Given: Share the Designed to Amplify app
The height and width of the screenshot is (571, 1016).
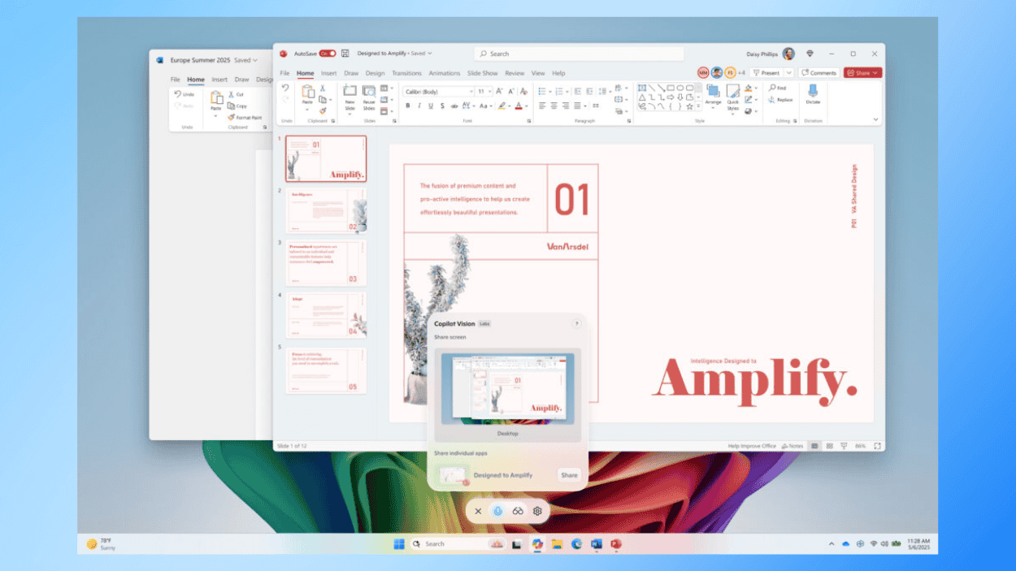Looking at the screenshot, I should tap(569, 475).
